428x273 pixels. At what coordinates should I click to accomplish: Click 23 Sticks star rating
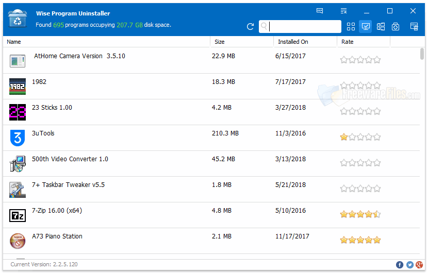[x=360, y=111]
